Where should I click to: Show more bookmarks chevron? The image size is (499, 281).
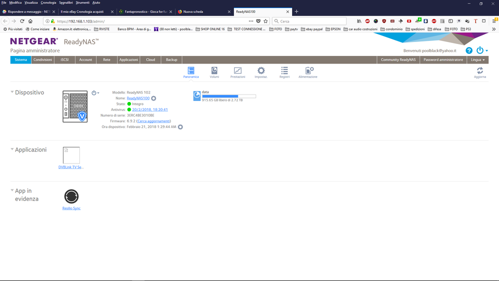(494, 29)
